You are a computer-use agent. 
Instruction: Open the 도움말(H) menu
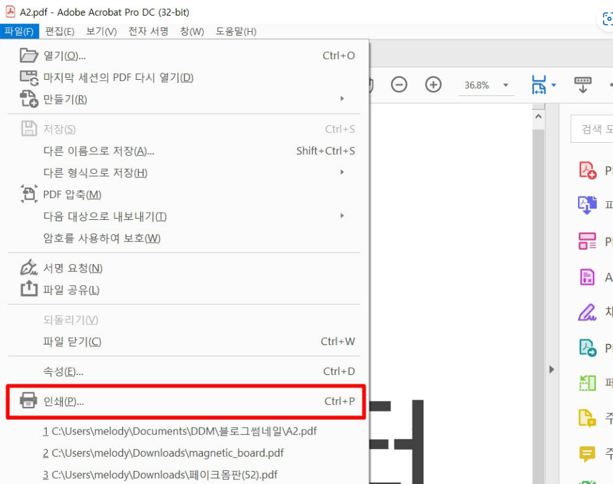click(x=235, y=31)
